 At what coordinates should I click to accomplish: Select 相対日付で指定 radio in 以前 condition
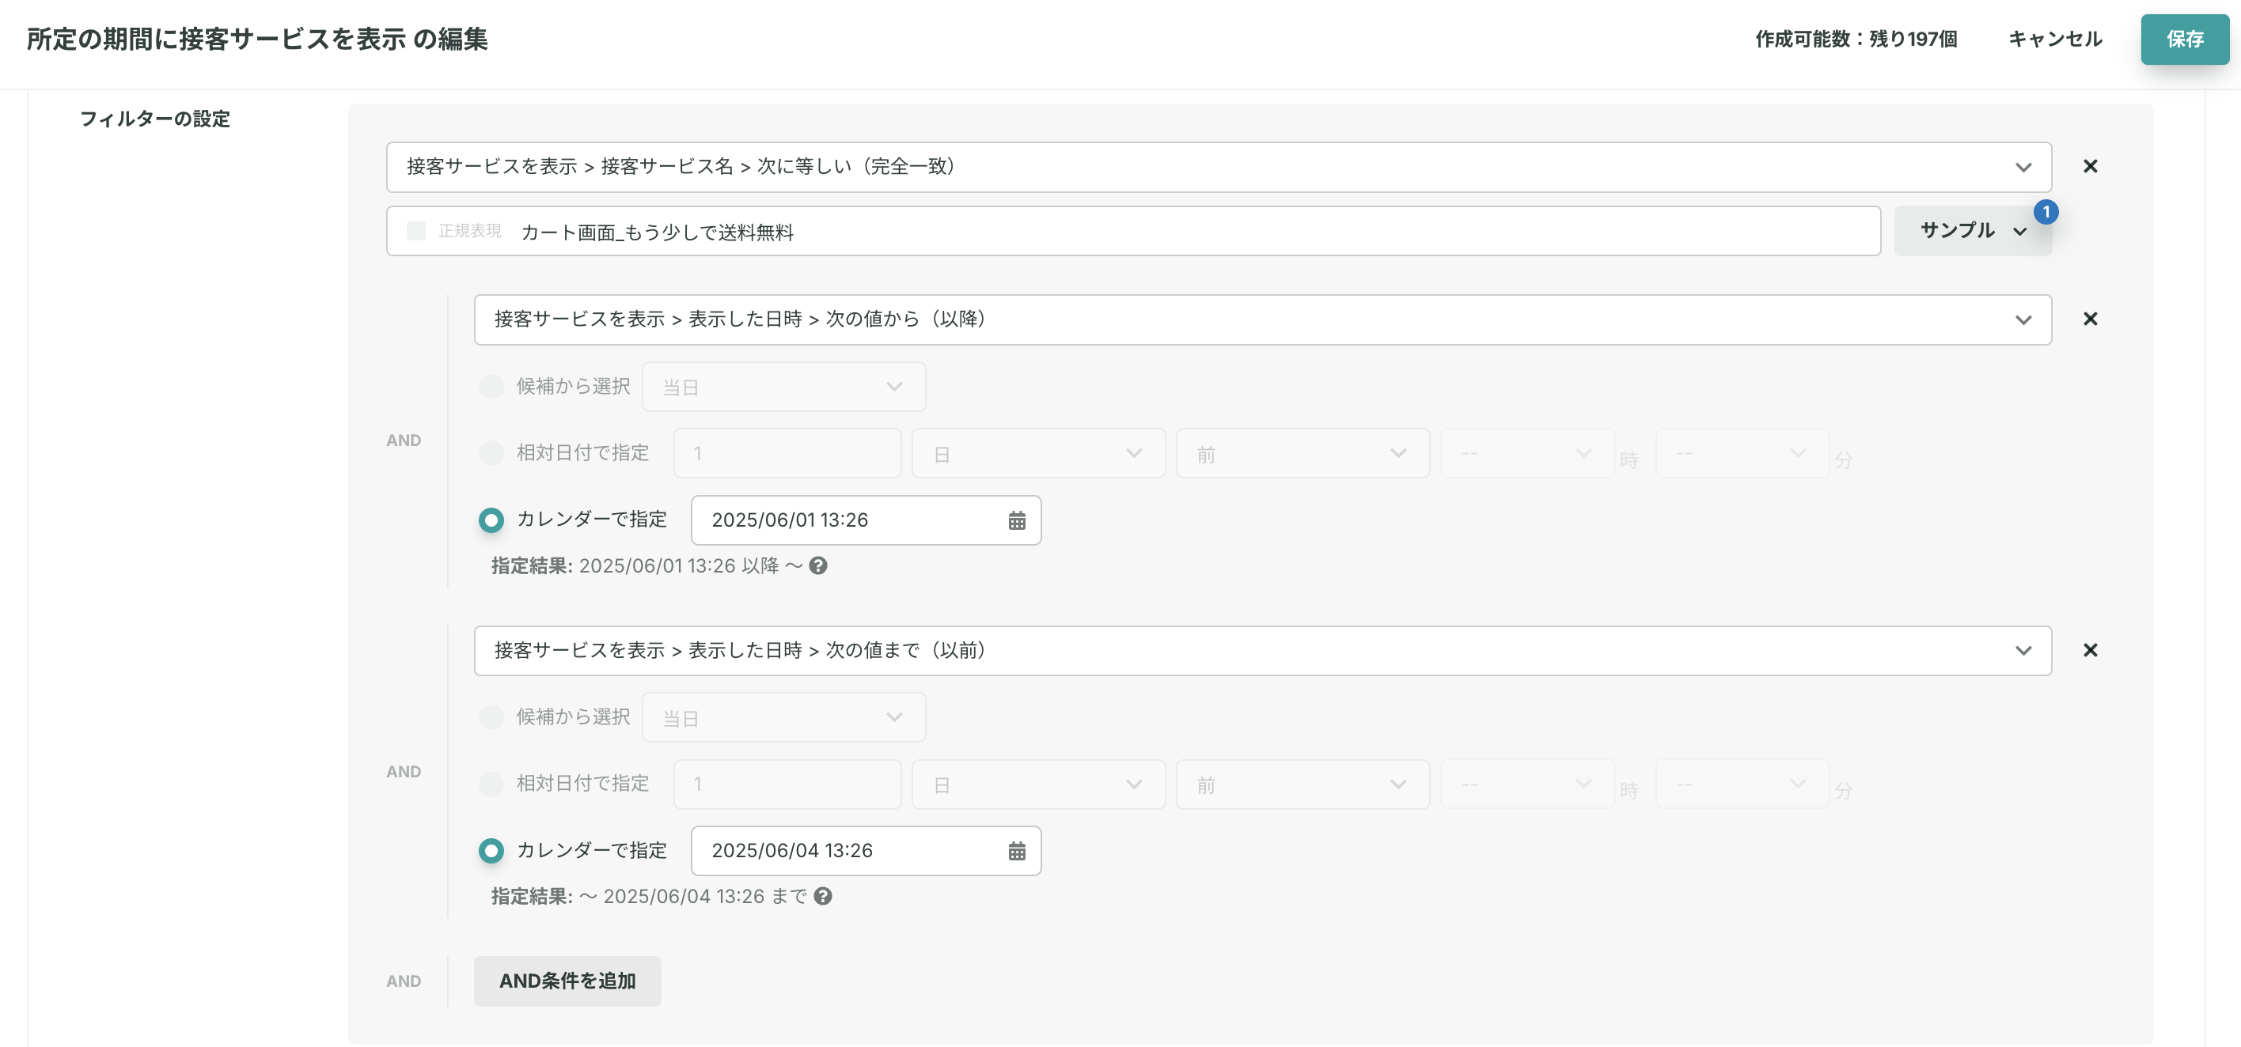pos(491,784)
